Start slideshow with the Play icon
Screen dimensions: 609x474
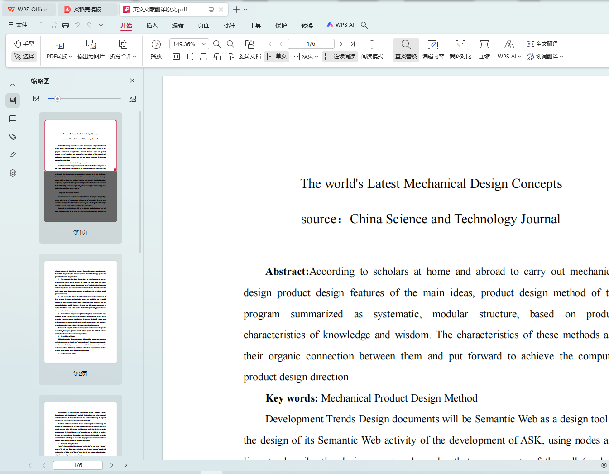pos(156,44)
